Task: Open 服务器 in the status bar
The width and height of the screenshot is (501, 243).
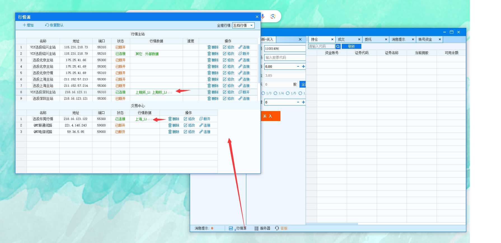Action: (263, 228)
